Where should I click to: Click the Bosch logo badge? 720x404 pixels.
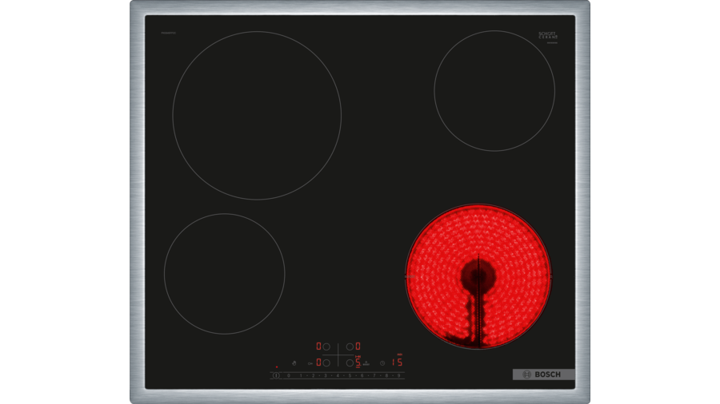point(543,374)
